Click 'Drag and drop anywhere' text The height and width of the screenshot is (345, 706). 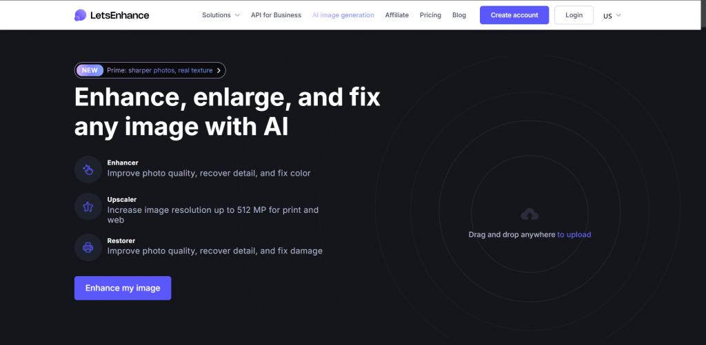512,234
